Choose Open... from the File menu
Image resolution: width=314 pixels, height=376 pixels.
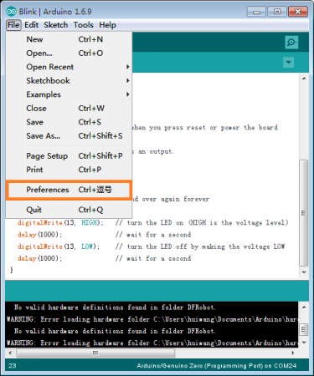click(69, 53)
